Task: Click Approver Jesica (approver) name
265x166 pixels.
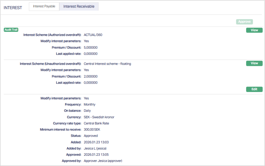Action: pyautogui.click(x=103, y=161)
